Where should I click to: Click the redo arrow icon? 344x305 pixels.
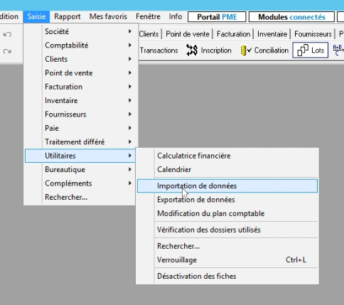(7, 51)
